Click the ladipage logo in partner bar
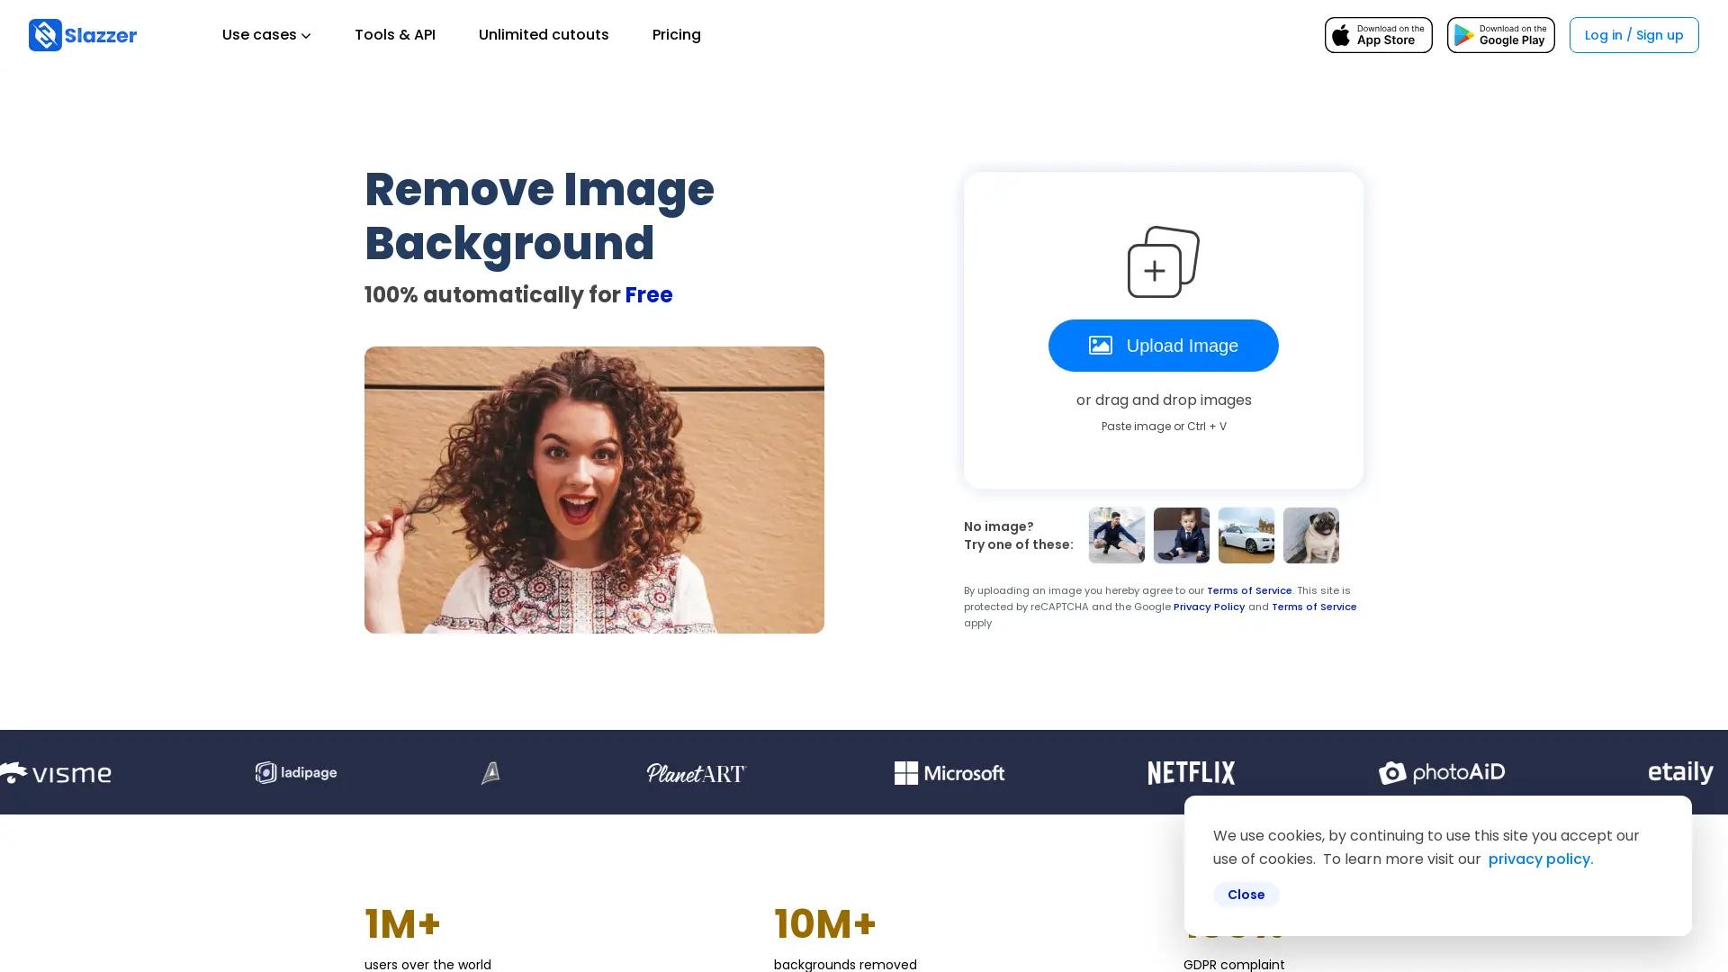 coord(296,773)
